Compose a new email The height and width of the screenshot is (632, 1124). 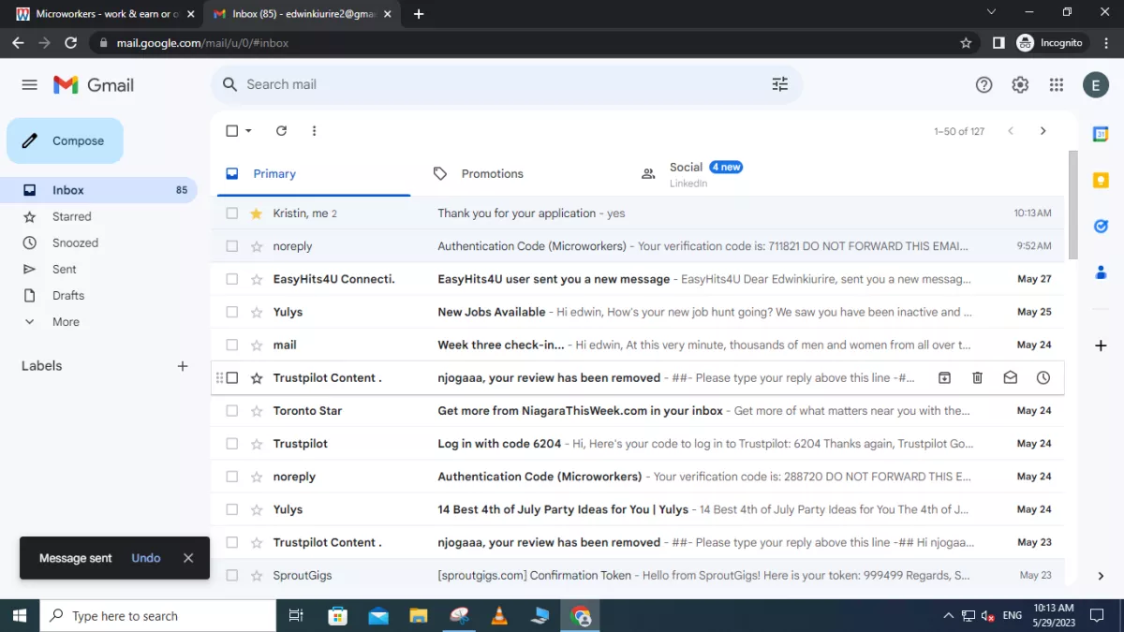point(65,141)
